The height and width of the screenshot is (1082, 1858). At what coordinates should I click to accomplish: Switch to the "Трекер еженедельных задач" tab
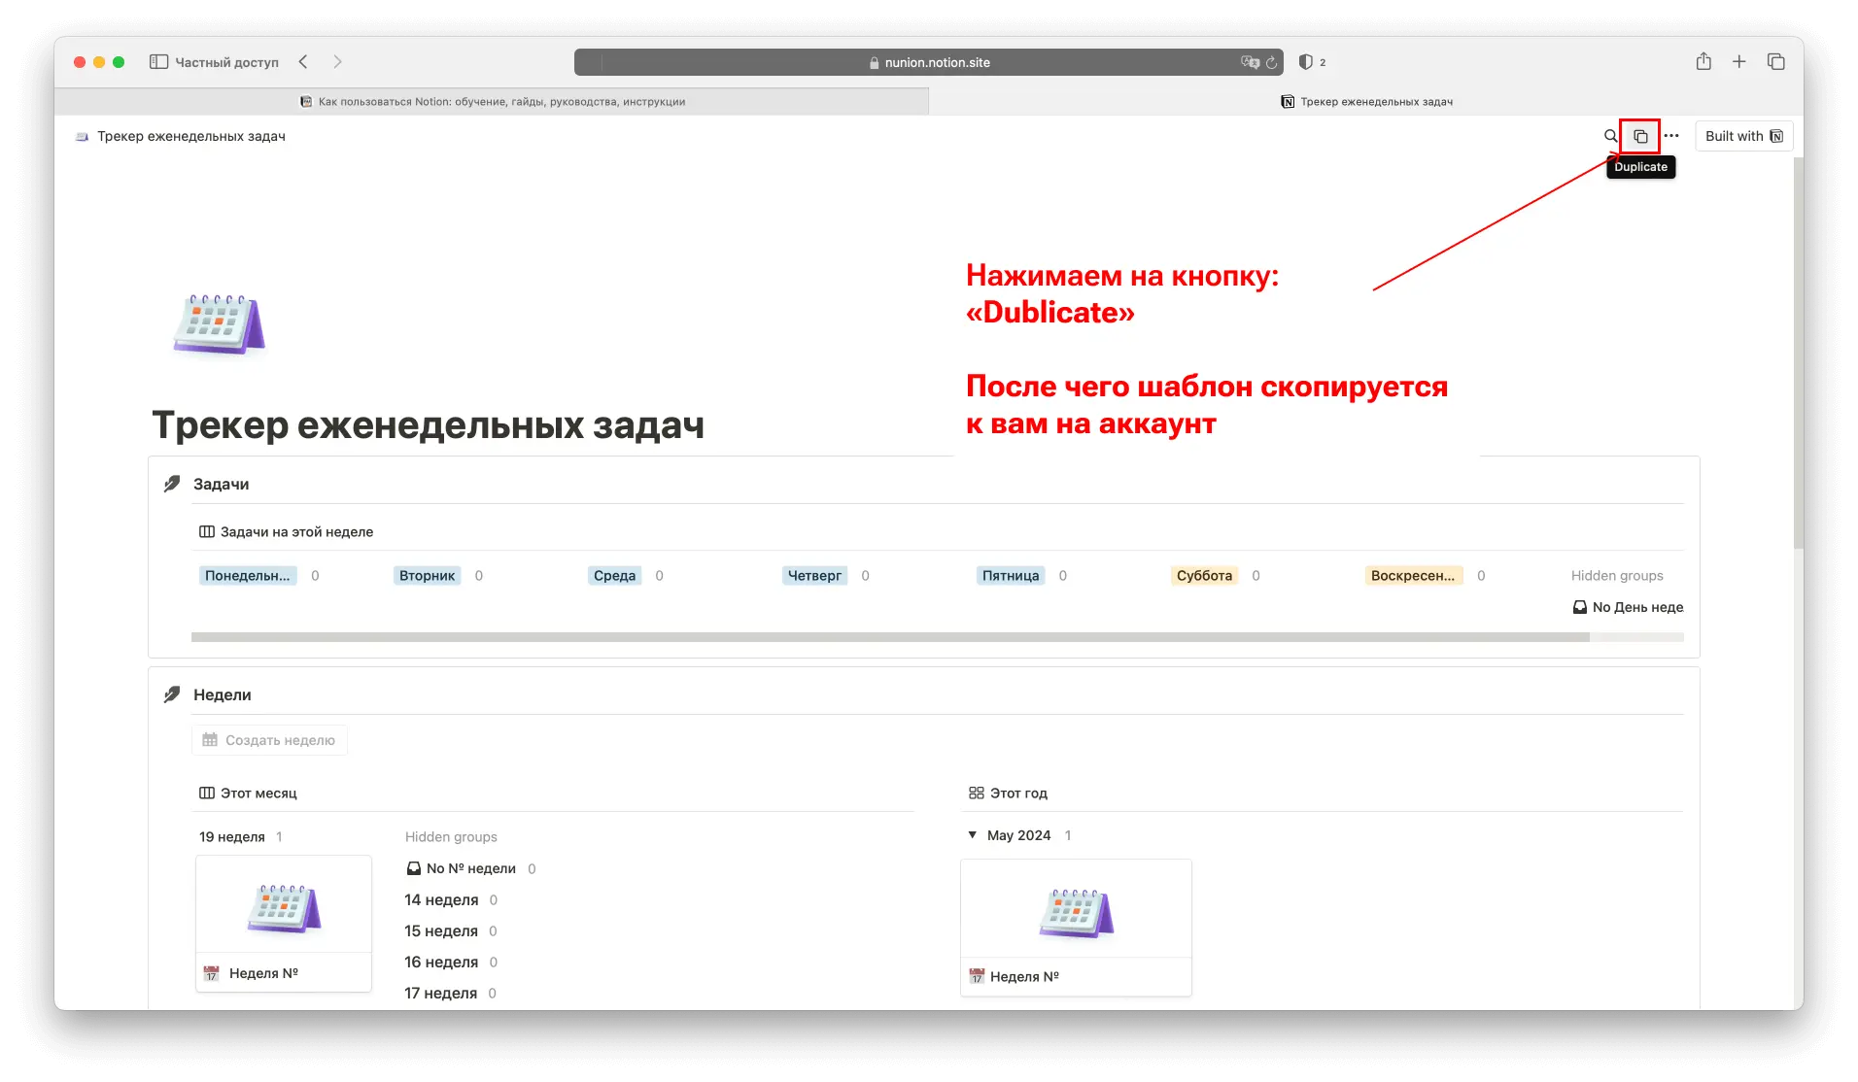(1368, 101)
